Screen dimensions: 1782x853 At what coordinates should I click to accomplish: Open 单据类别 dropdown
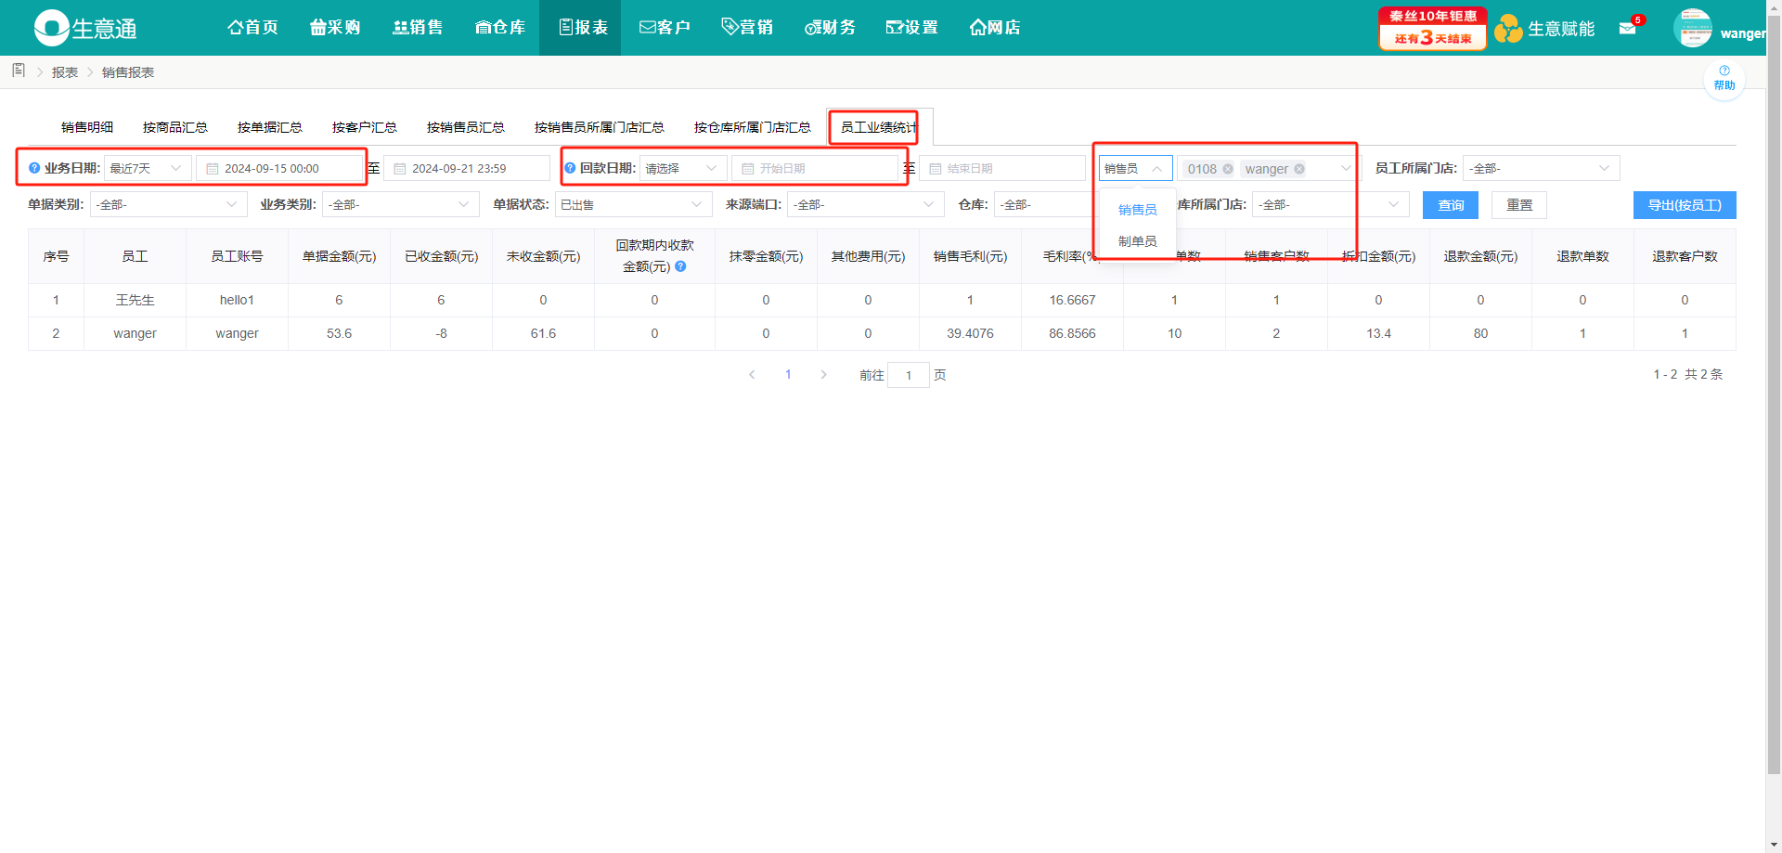[x=168, y=204]
